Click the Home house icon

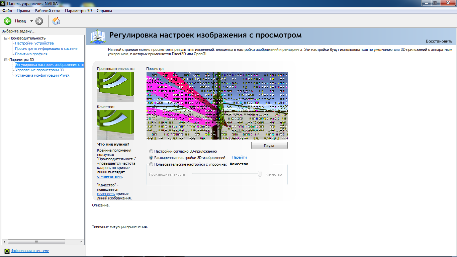[x=57, y=21]
